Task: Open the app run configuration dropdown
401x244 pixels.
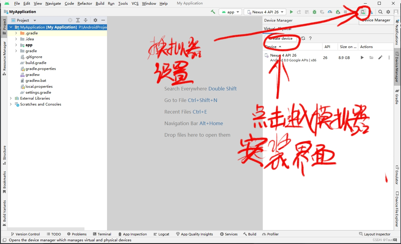Action: click(231, 12)
